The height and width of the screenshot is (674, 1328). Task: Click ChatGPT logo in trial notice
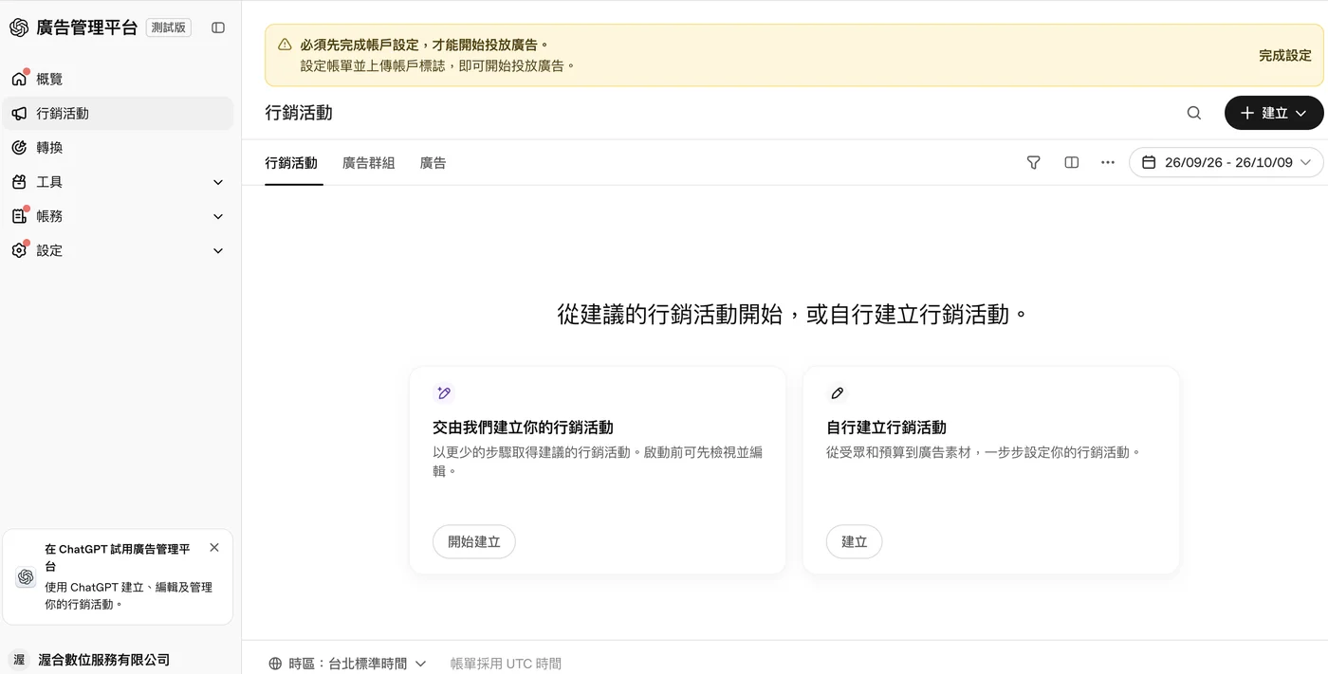click(26, 576)
